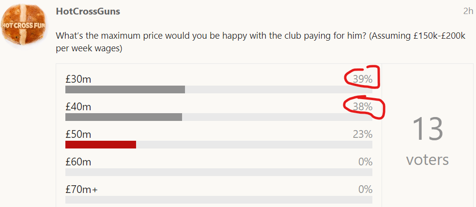The image size is (476, 207).
Task: Click the circled 38% result
Action: point(363,107)
